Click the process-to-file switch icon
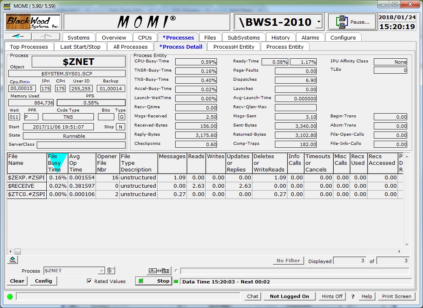Image resolution: width=423 pixels, height=308 pixels. click(x=159, y=271)
